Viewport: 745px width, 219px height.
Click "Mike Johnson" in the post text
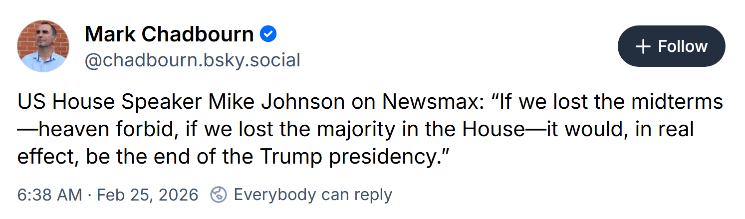(276, 102)
